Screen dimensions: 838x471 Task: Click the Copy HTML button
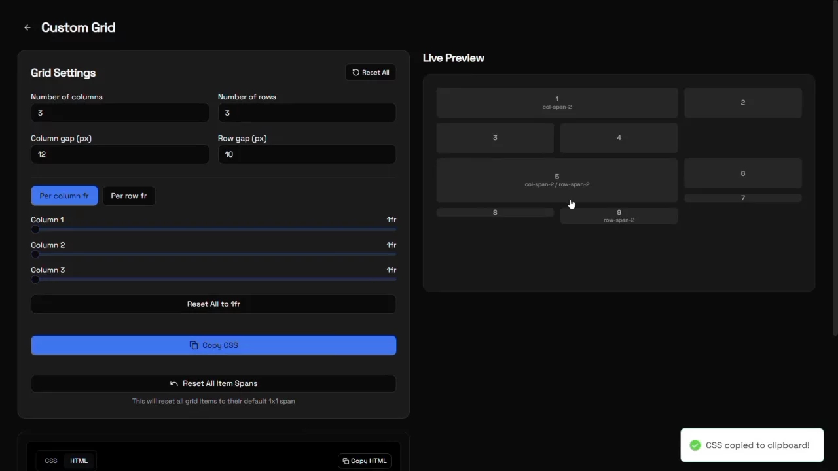point(365,461)
